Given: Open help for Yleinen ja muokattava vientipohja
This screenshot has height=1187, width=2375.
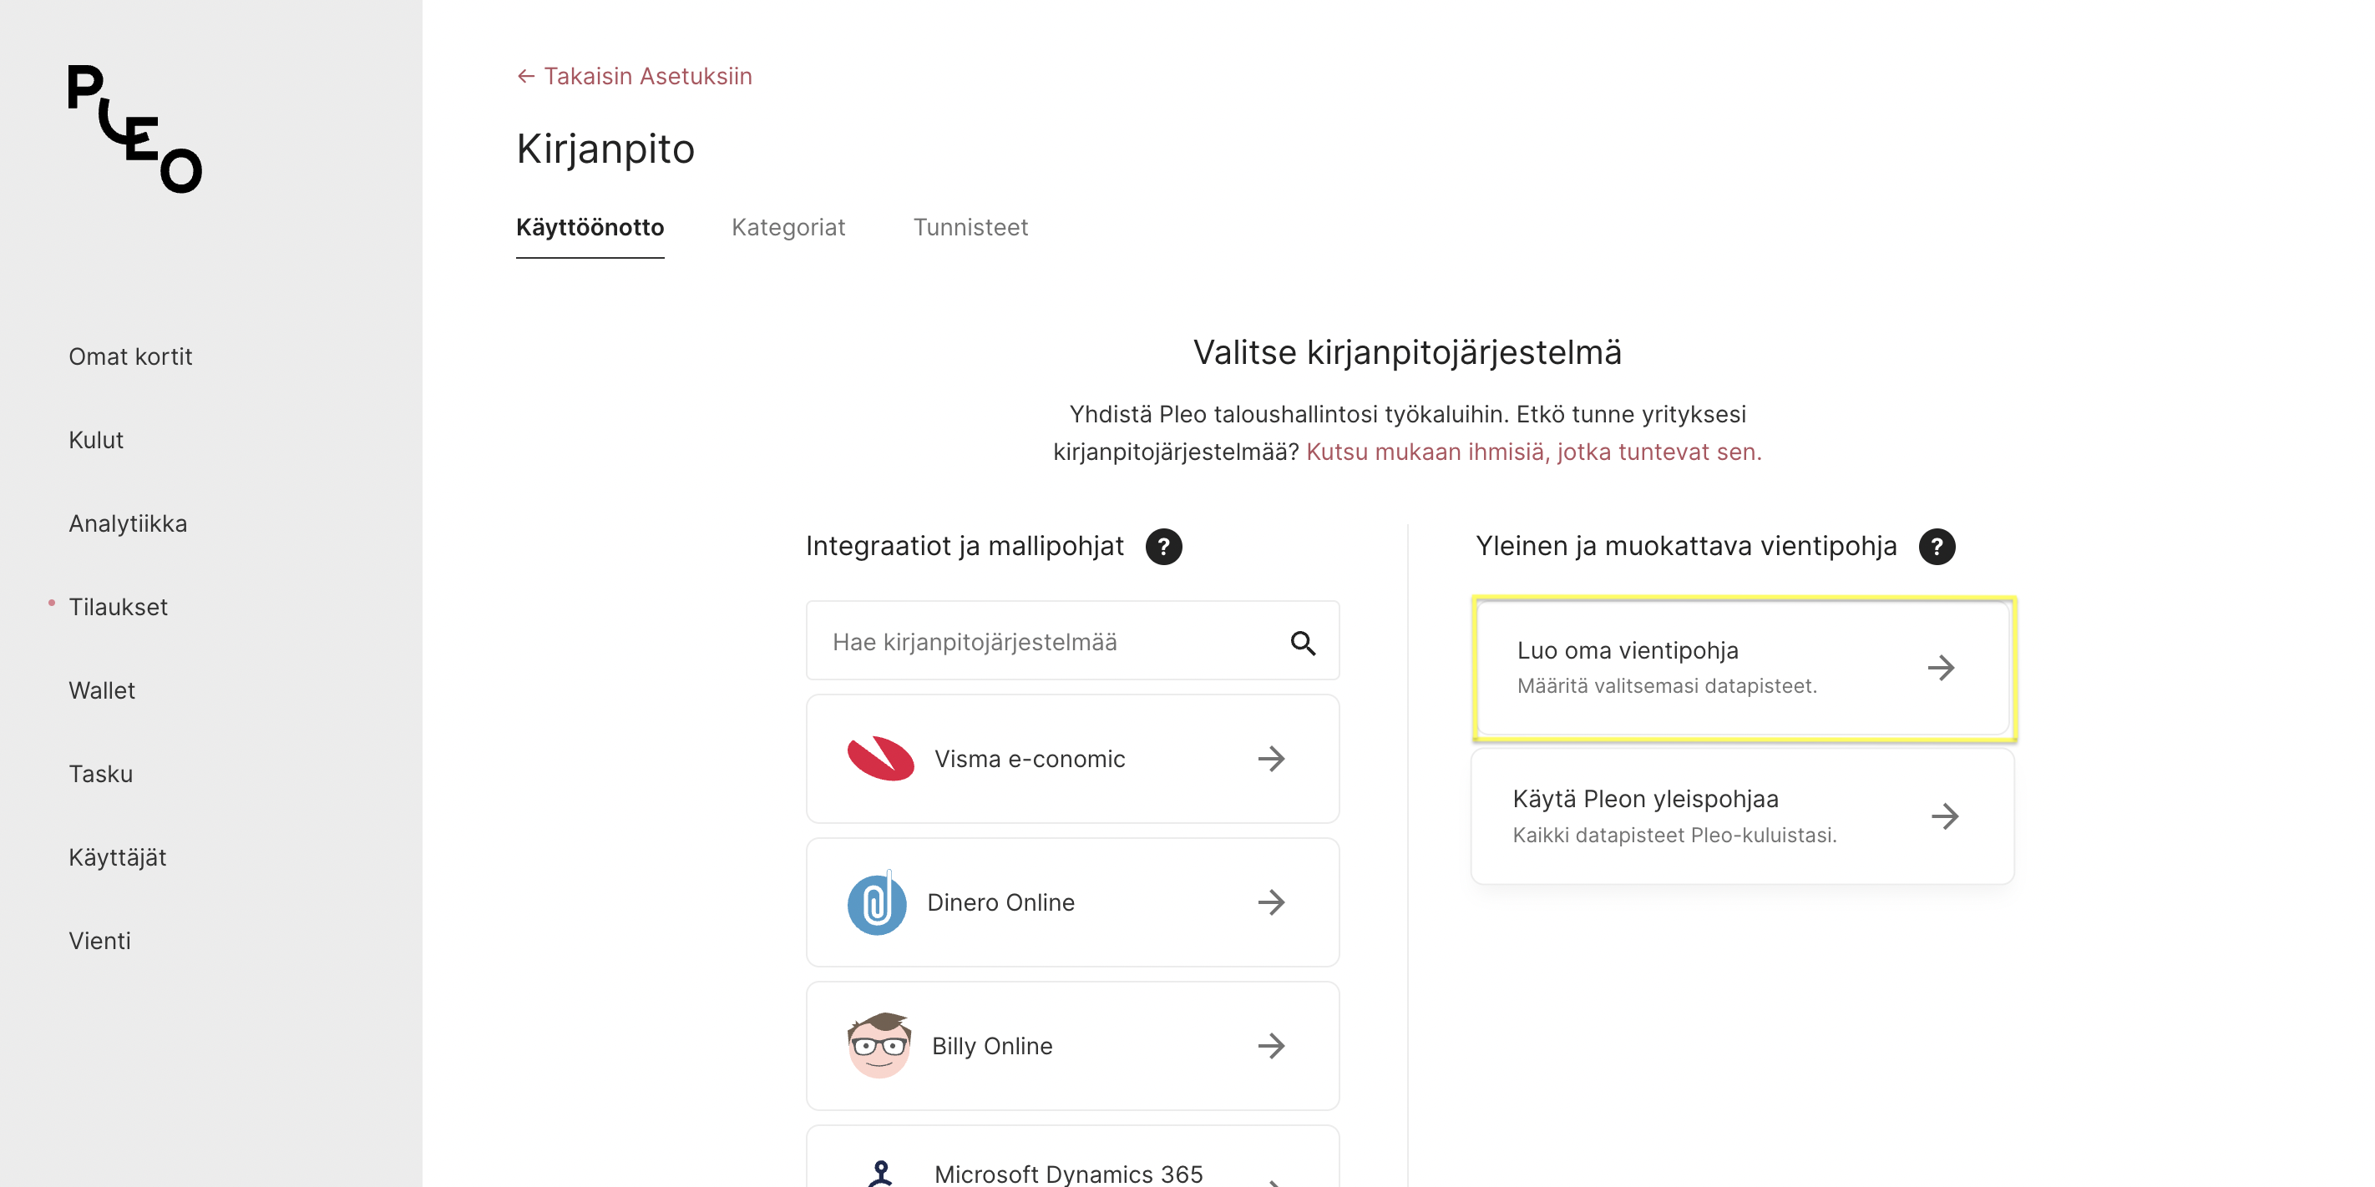Looking at the screenshot, I should click(x=1936, y=547).
